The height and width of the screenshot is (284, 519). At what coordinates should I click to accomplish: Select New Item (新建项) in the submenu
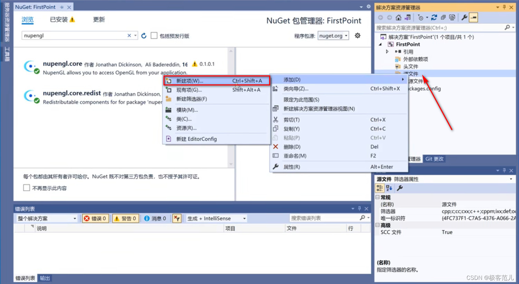tap(217, 81)
